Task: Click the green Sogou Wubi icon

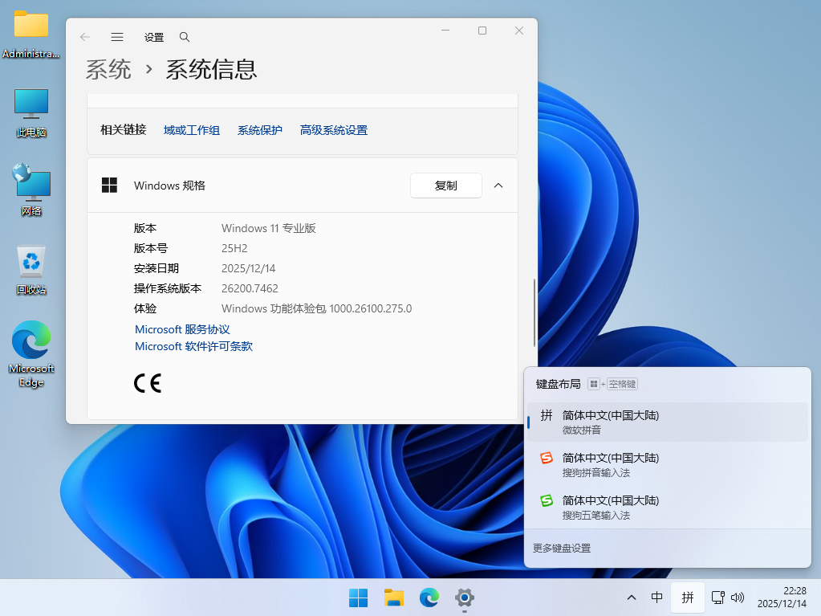Action: 547,500
